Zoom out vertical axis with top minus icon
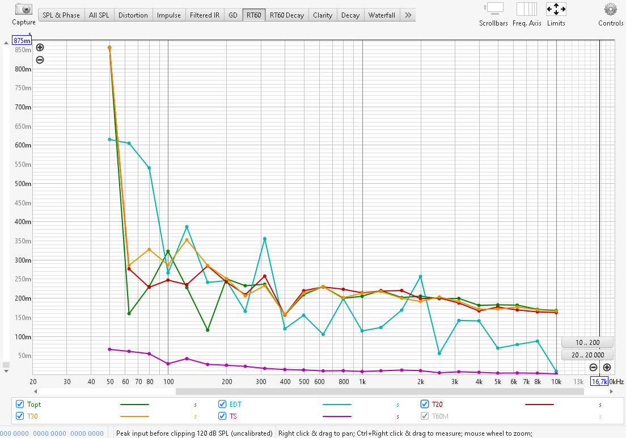Image resolution: width=626 pixels, height=438 pixels. 40,60
